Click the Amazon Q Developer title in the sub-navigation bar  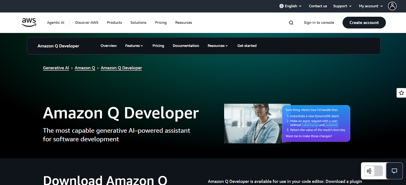pyautogui.click(x=58, y=46)
